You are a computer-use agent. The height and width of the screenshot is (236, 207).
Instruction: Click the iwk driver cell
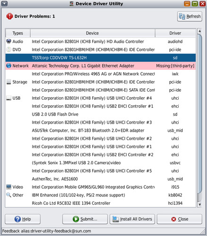(175, 74)
